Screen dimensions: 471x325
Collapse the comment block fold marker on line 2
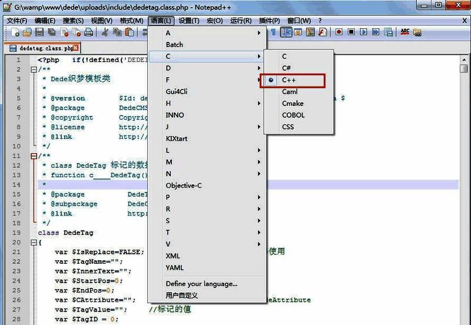[x=33, y=69]
